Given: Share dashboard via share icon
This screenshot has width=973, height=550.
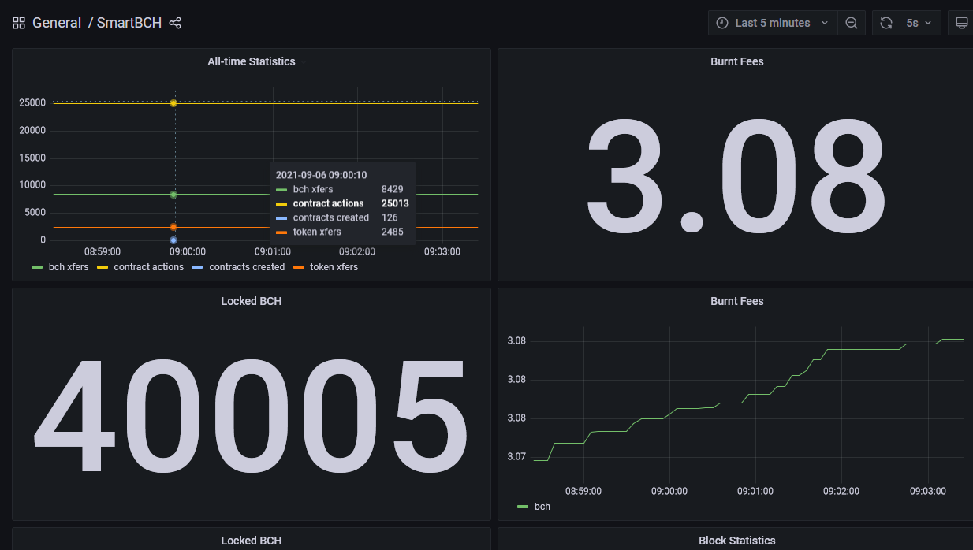Looking at the screenshot, I should (175, 23).
